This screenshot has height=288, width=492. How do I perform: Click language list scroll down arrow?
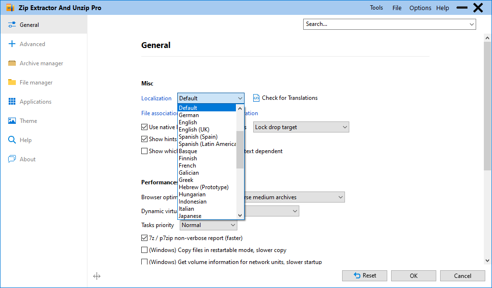point(240,216)
